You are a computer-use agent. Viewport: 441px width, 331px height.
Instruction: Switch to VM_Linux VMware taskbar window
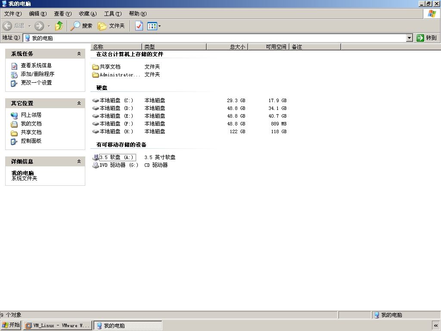click(58, 326)
